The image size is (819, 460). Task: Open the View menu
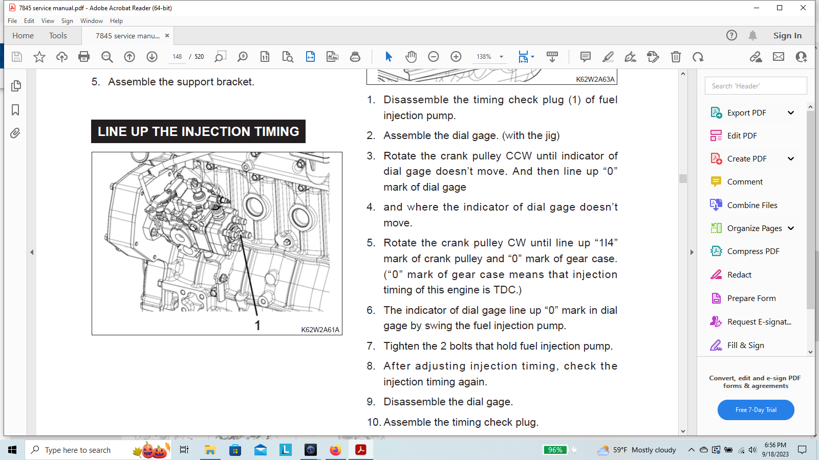[x=48, y=21]
